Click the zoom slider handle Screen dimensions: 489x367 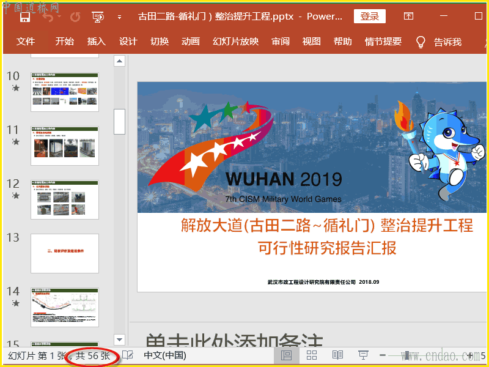406,355
